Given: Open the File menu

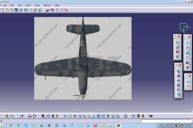Looking at the screenshot, I should coord(5,5).
